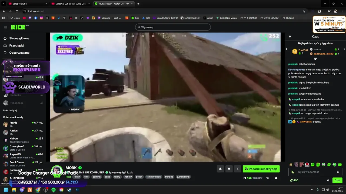The width and height of the screenshot is (346, 194).
Task: Click the familyfriendly tag
Action: (x=154, y=177)
